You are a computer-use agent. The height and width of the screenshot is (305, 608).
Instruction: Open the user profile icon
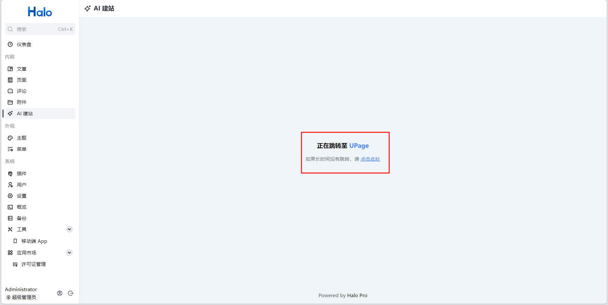tap(60, 293)
